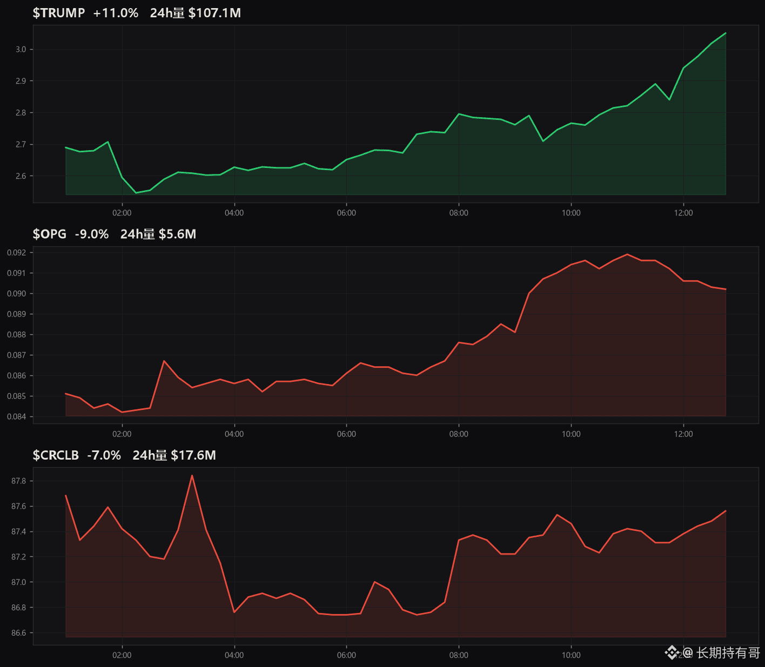
Task: Click 04:00 on the $TRUMP time axis
Action: pos(234,213)
